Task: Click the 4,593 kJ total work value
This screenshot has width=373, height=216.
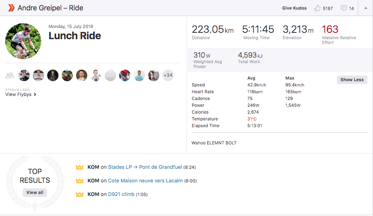Action: click(x=250, y=55)
